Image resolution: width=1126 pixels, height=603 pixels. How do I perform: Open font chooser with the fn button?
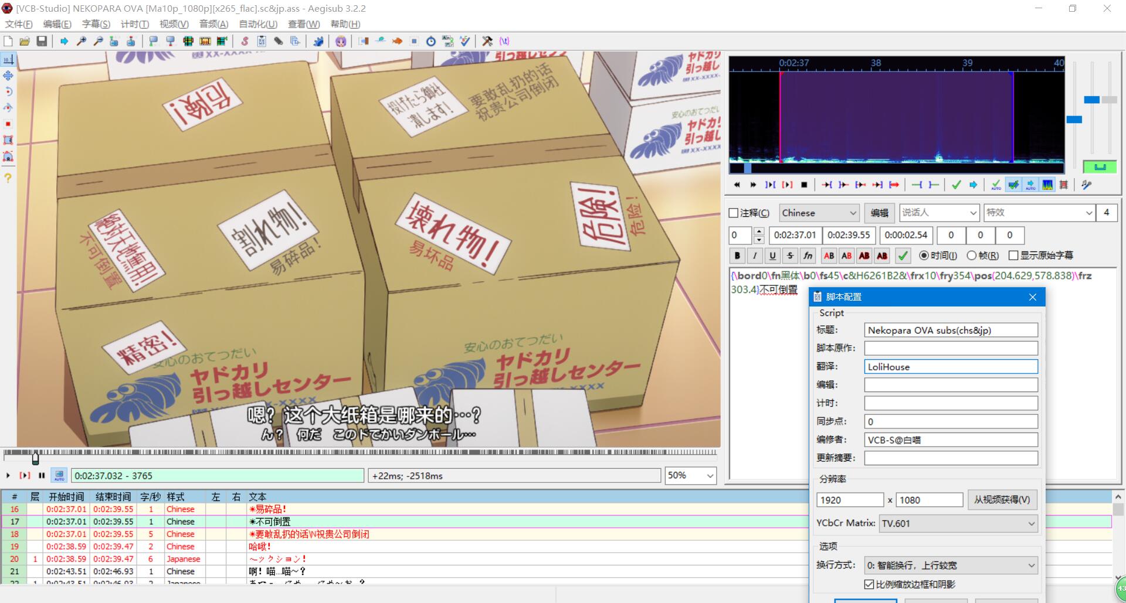click(x=808, y=255)
